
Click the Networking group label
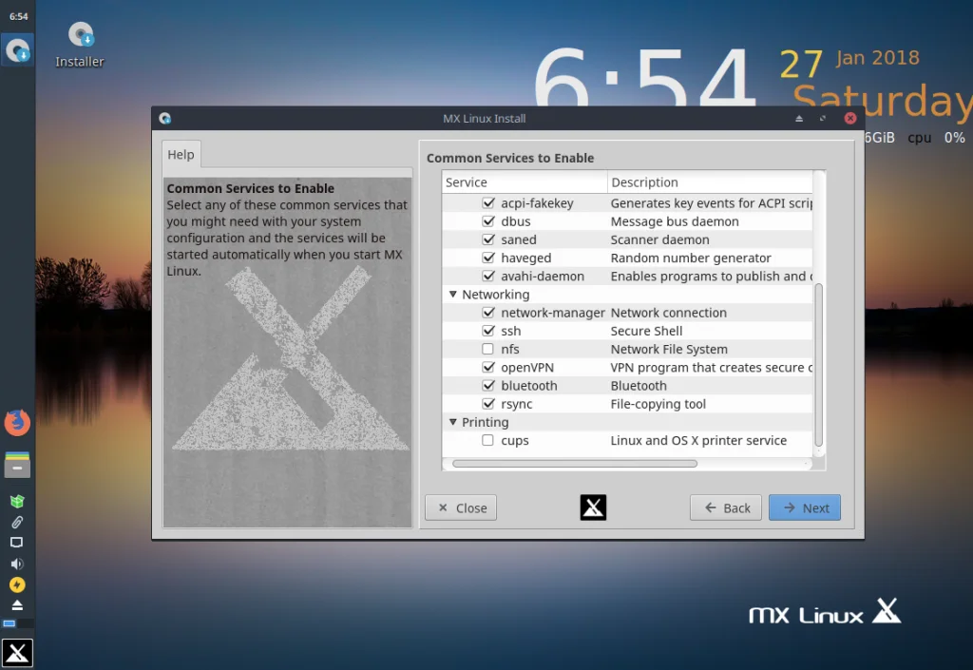(x=495, y=294)
